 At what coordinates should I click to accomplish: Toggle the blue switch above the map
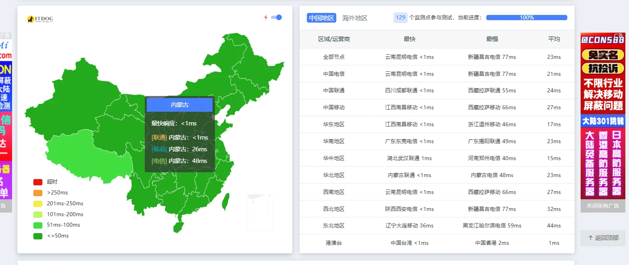click(276, 17)
